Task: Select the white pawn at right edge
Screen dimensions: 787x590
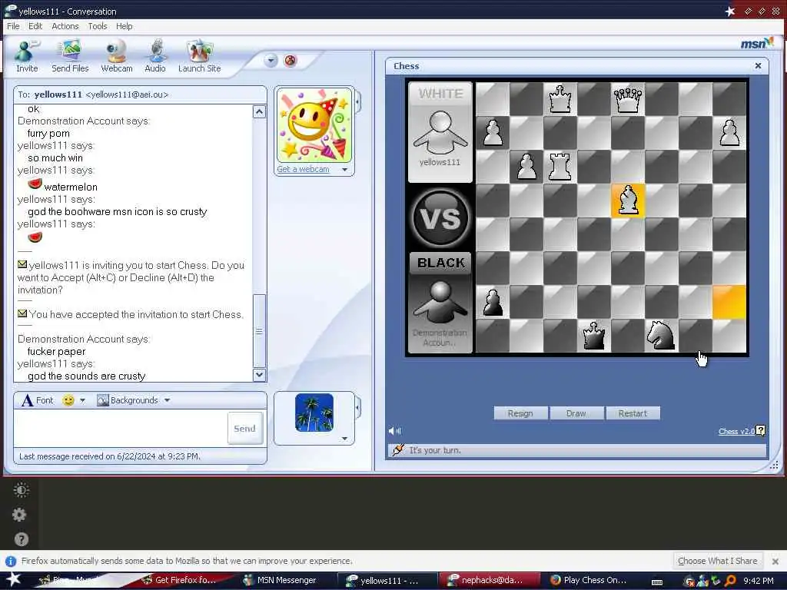Action: tap(729, 133)
